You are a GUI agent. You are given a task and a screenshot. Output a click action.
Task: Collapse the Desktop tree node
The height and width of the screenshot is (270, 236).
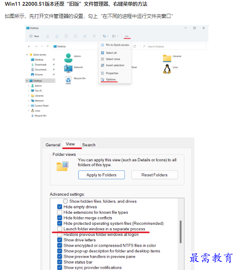pos(27,80)
